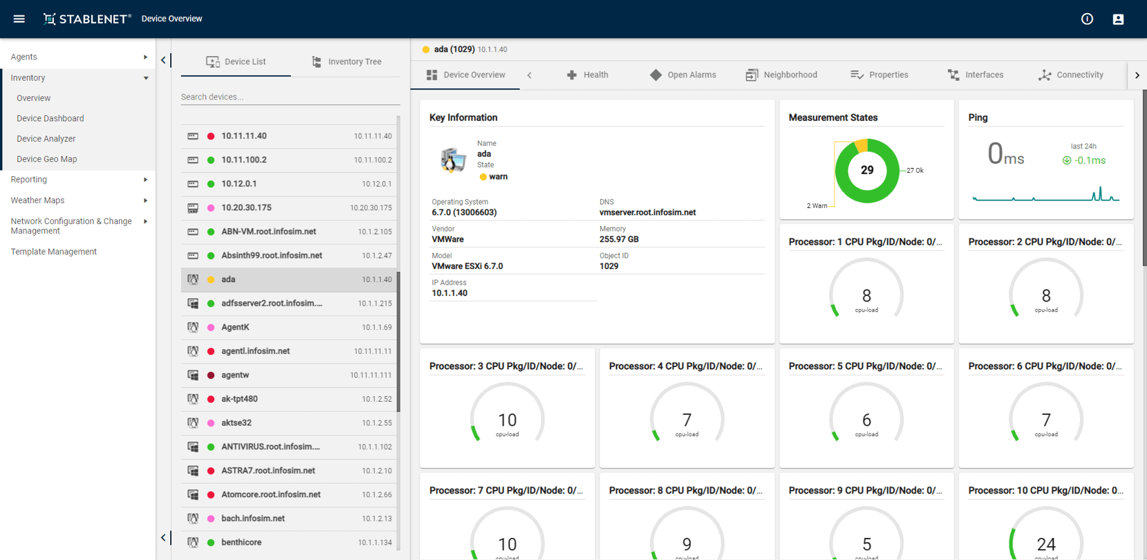The image size is (1147, 560).
Task: Click the Neighborhood tab icon
Action: pos(752,75)
